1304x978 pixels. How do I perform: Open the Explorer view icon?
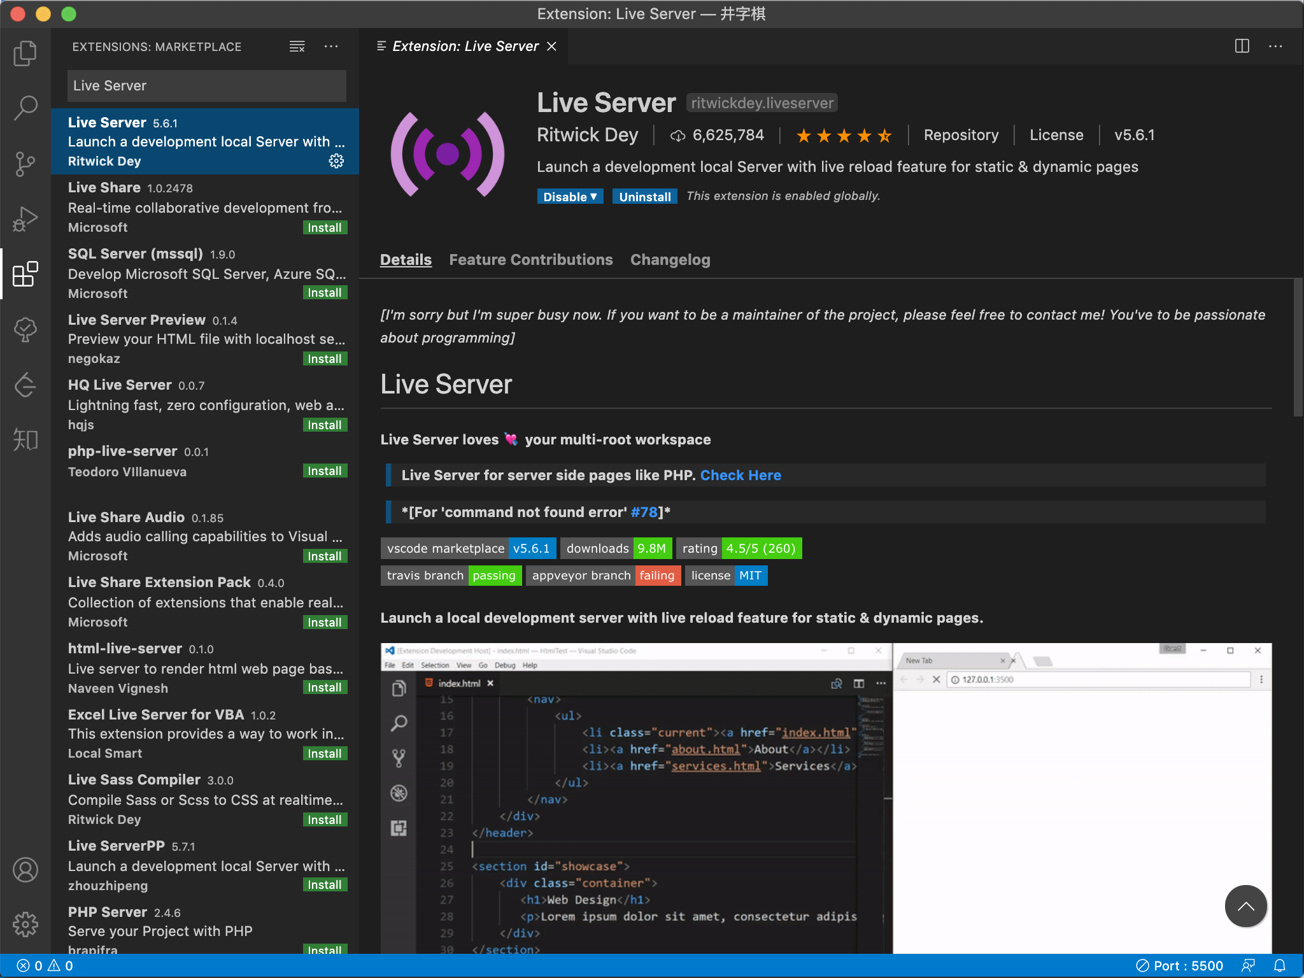(x=25, y=53)
